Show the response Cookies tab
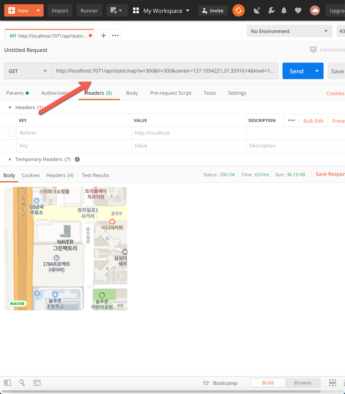The height and width of the screenshot is (394, 345). [x=30, y=175]
